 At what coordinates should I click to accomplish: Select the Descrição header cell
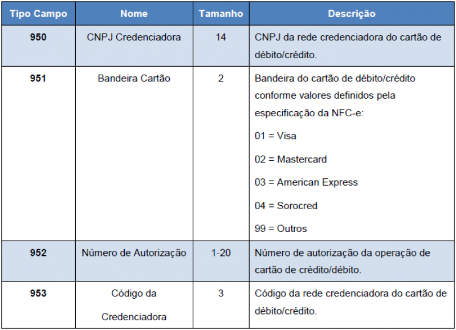(x=352, y=14)
